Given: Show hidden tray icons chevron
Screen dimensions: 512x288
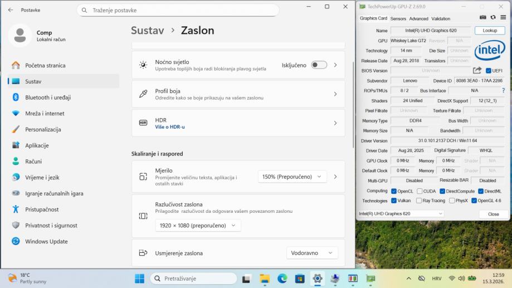Looking at the screenshot, I should [x=408, y=279].
